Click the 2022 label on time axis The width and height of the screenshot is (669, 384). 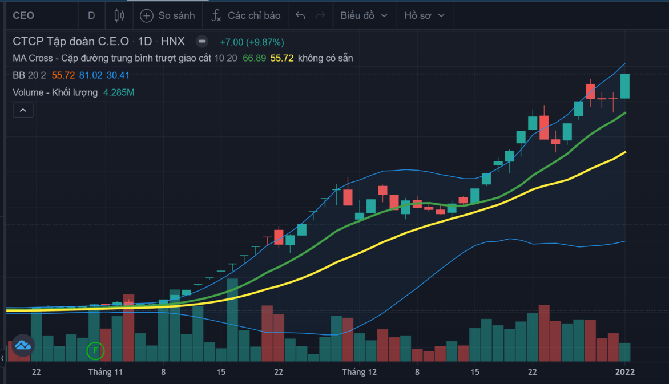coord(624,372)
